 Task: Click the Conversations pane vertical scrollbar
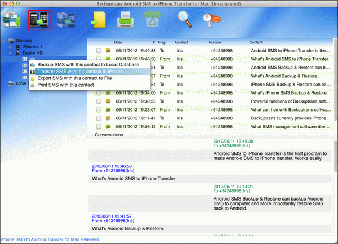(x=335, y=157)
